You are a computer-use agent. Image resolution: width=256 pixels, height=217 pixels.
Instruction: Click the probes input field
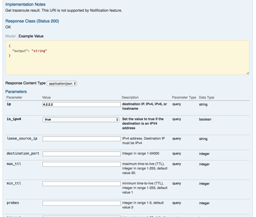(82, 203)
